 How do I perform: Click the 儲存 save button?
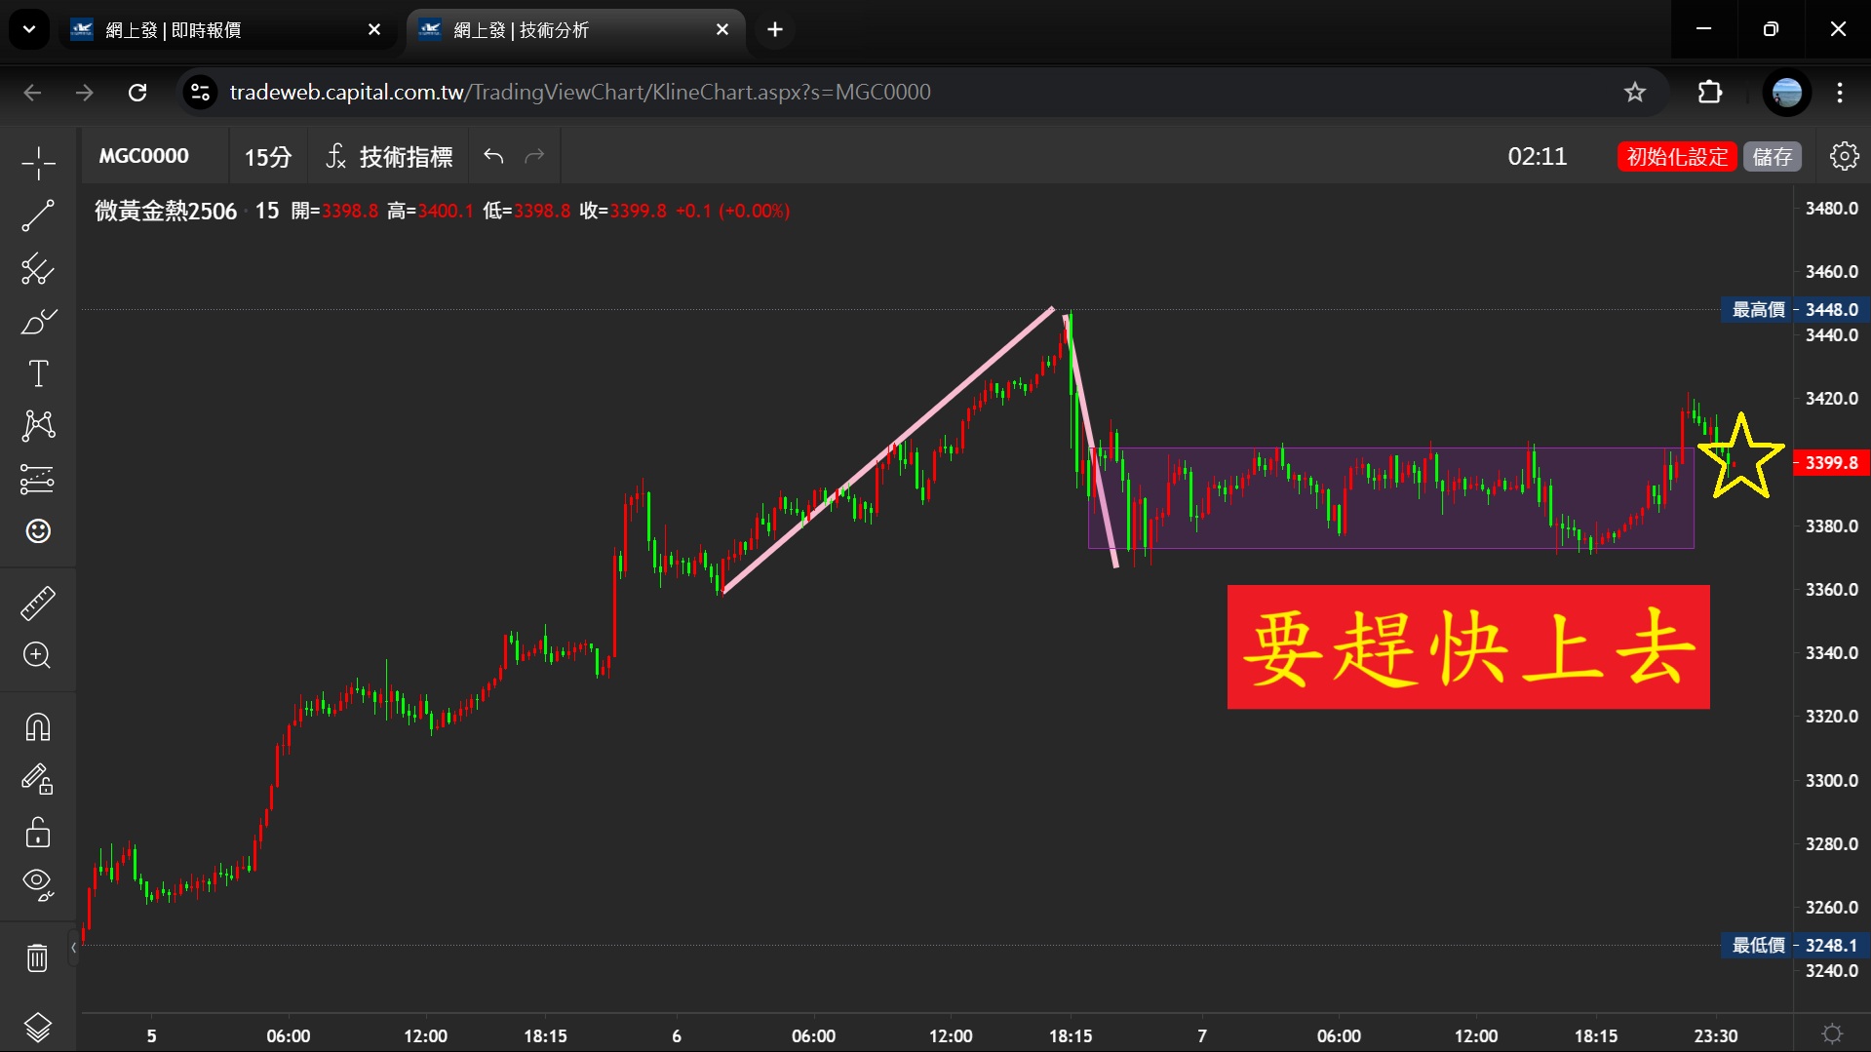point(1773,156)
